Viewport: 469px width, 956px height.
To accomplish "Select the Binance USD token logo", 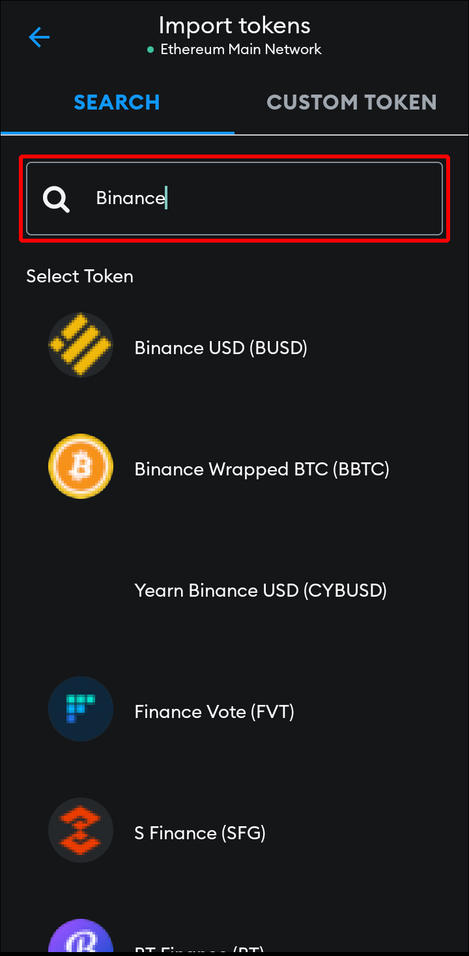I will [x=81, y=345].
